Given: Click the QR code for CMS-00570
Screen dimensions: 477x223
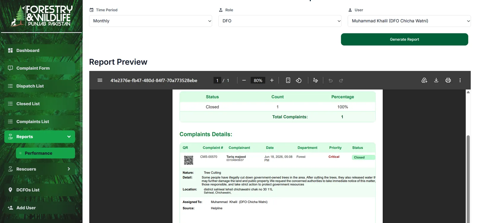Looking at the screenshot, I should tap(188, 160).
